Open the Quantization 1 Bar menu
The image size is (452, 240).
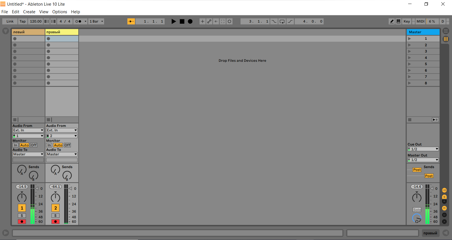96,21
